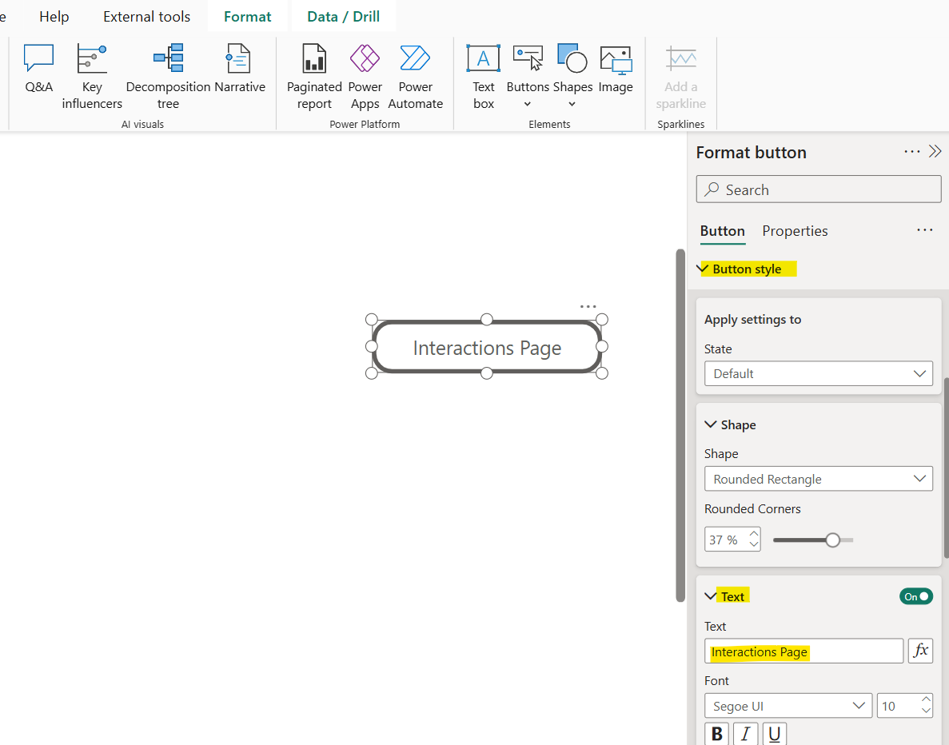The width and height of the screenshot is (949, 745).
Task: Open the Properties tab in Format pane
Action: pos(795,230)
